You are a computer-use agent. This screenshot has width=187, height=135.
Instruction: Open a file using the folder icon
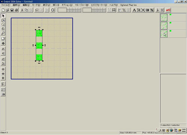point(7,10)
